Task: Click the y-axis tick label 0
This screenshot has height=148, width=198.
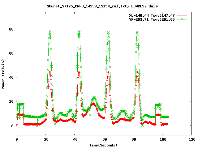Action: pyautogui.click(x=12, y=126)
